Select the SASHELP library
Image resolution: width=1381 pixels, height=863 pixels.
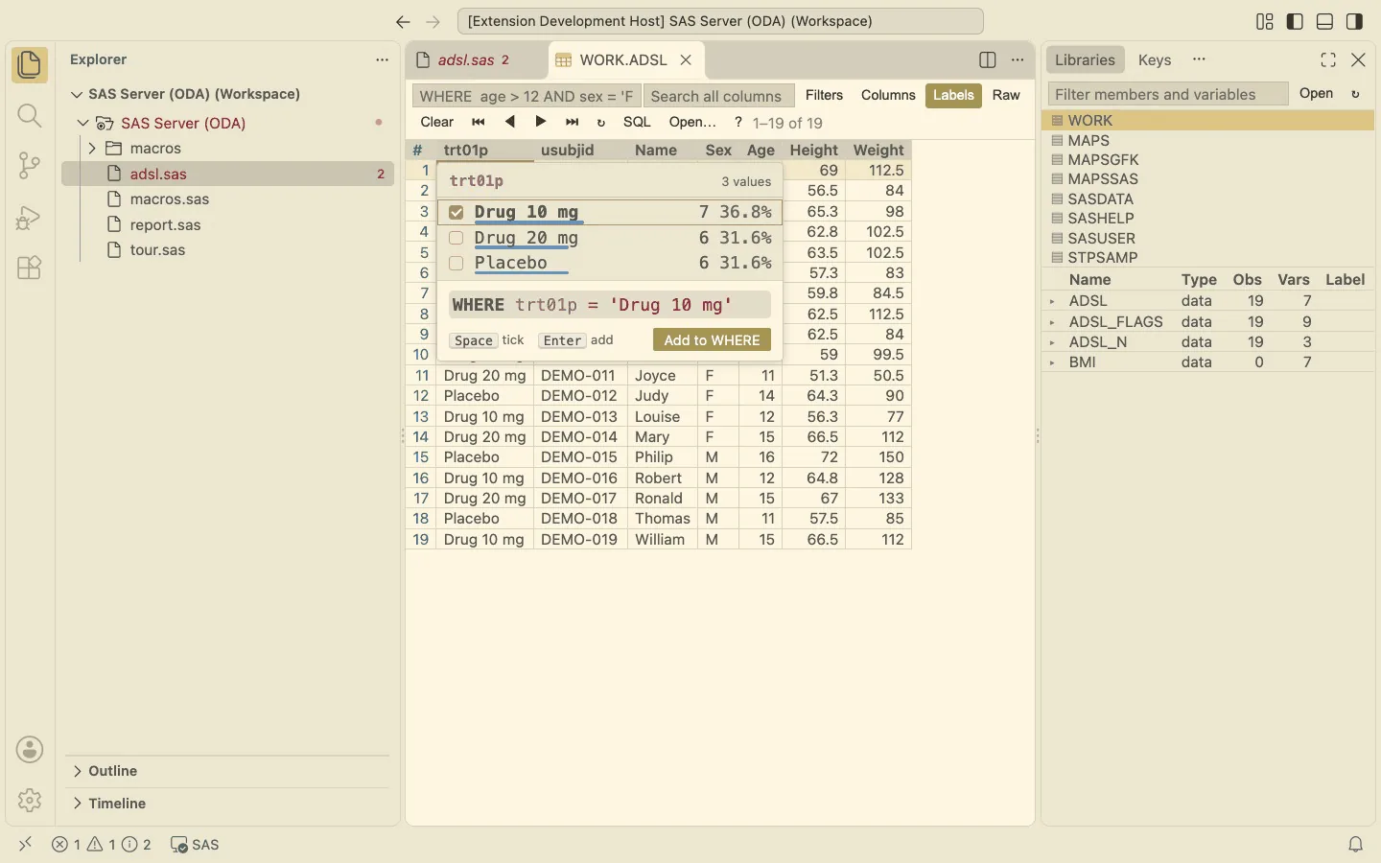tap(1208, 219)
